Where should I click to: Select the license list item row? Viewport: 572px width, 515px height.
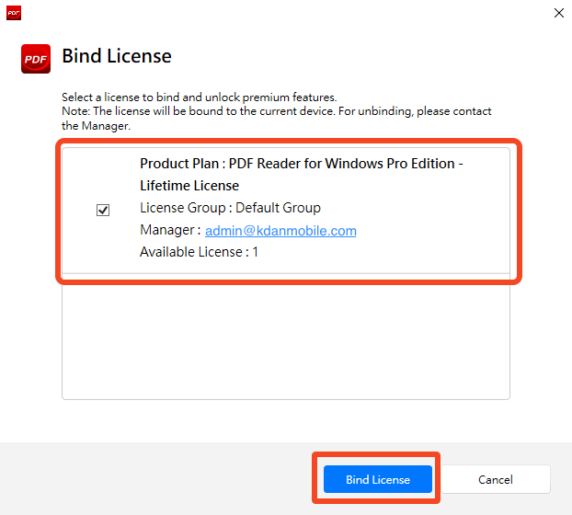(286, 211)
